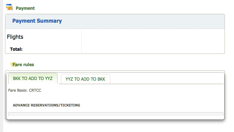Viewport: 234px width, 132px height.
Task: Click the CRTCC fare basis code
Action: tap(35, 90)
